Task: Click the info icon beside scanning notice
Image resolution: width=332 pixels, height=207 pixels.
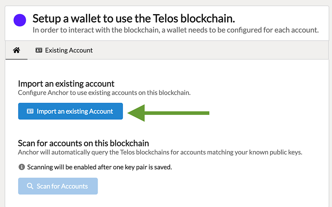Action: coord(22,167)
